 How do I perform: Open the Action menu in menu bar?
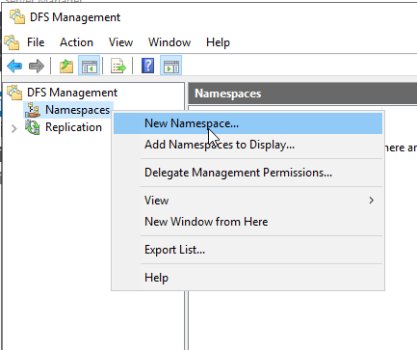(76, 42)
